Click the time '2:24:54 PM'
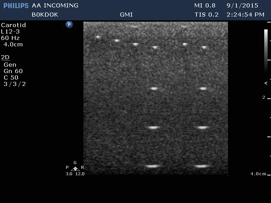The width and height of the screenshot is (271, 203). [x=245, y=15]
